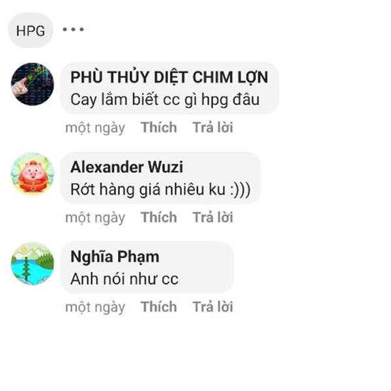The width and height of the screenshot is (391, 391).
Task: Reply to Alexander Wuzi via Trả lời
Action: (x=213, y=217)
